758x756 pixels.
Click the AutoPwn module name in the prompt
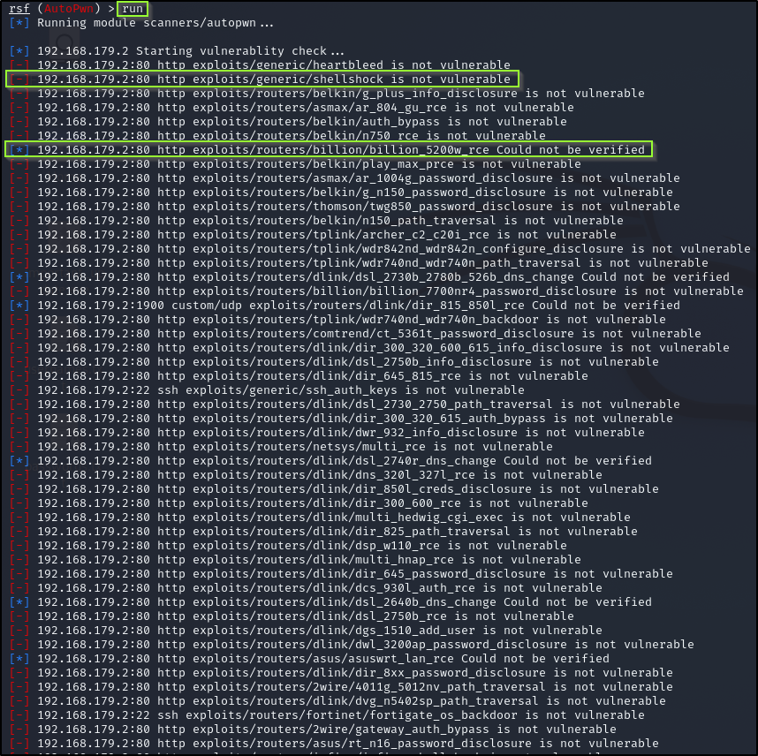tap(67, 9)
